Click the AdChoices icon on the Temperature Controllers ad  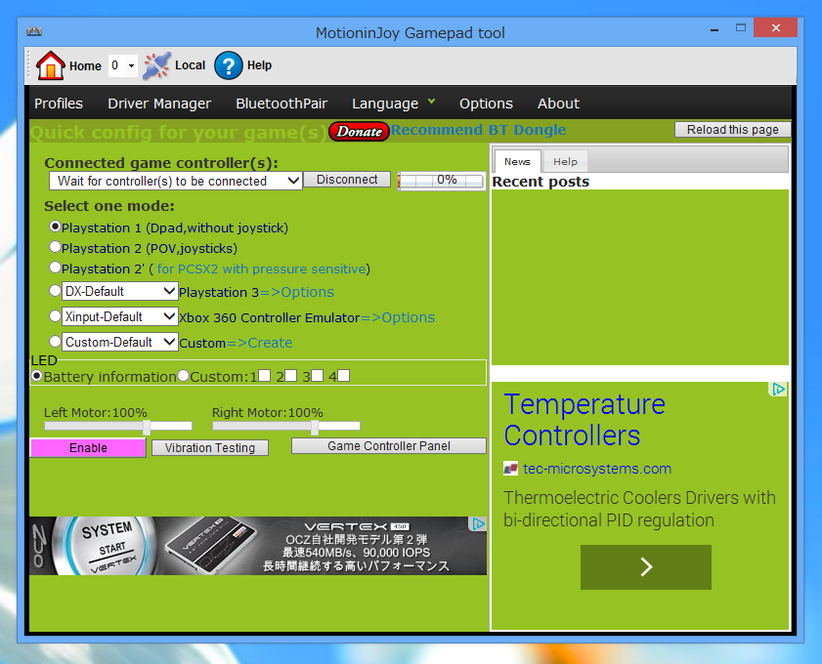778,389
